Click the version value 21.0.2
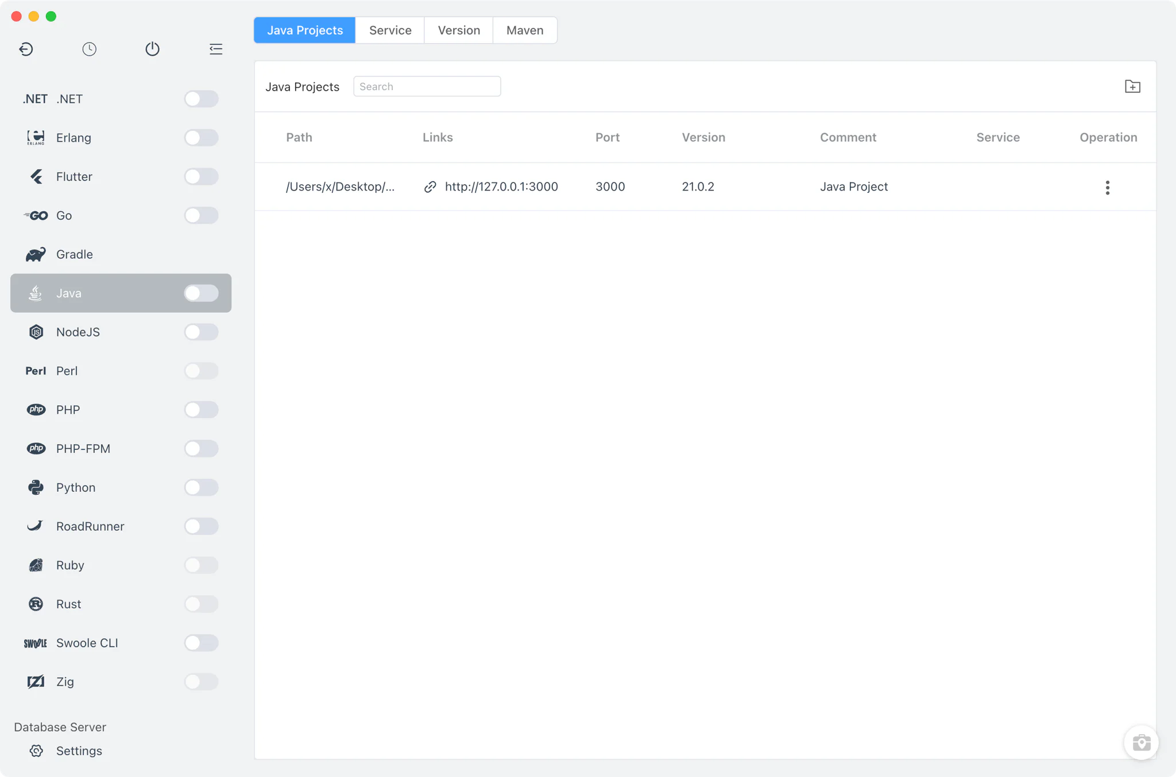Screen dimensions: 1176x777 [698, 187]
